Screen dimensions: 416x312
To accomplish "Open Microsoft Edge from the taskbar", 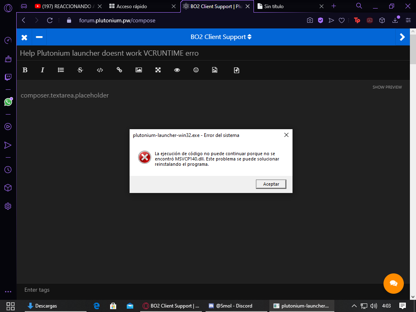I will click(96, 306).
